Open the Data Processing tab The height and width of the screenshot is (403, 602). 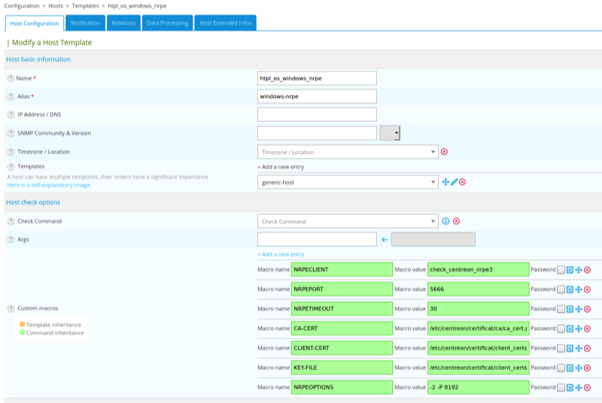tap(167, 23)
